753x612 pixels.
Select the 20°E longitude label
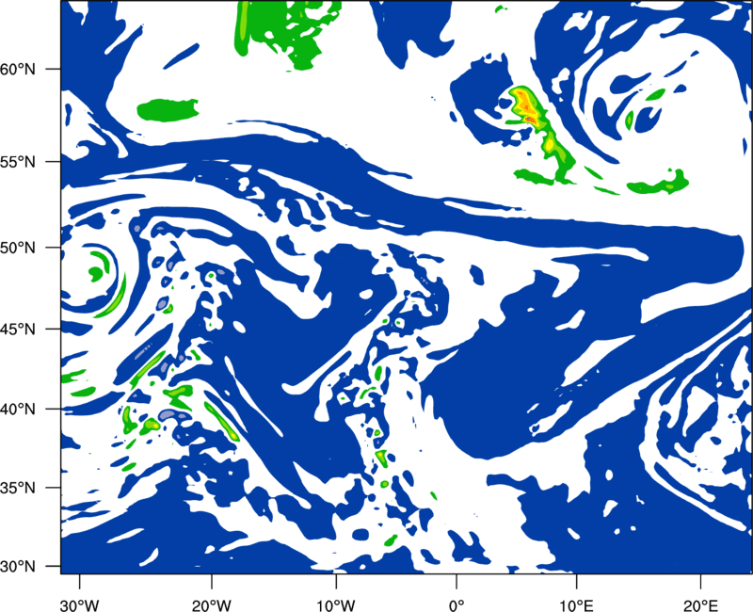pyautogui.click(x=700, y=604)
